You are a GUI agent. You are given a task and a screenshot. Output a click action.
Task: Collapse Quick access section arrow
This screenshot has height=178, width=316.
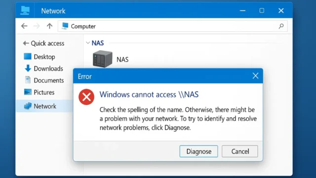[x=26, y=43]
